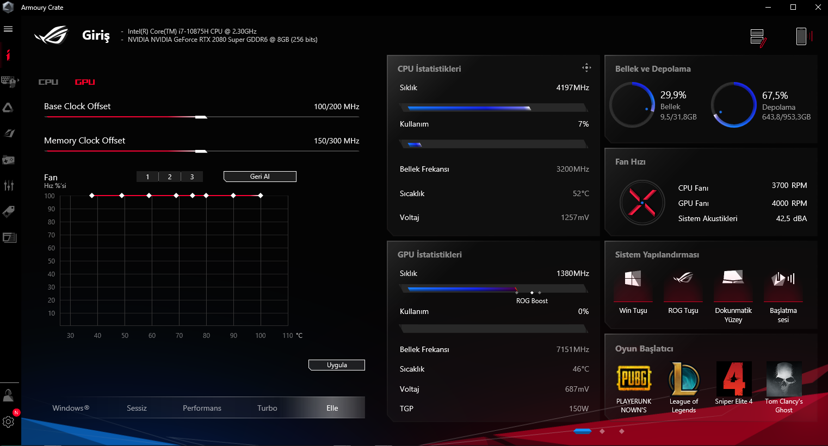Select Windows® operating mode
This screenshot has width=828, height=446.
pyautogui.click(x=71, y=408)
